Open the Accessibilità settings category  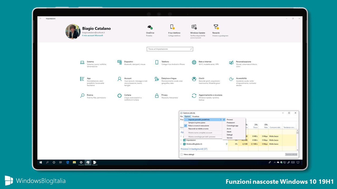coord(242,82)
